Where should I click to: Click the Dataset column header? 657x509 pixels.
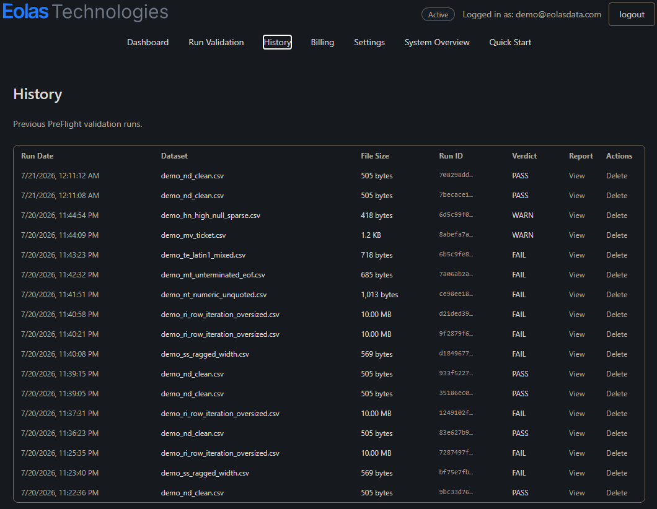(174, 155)
